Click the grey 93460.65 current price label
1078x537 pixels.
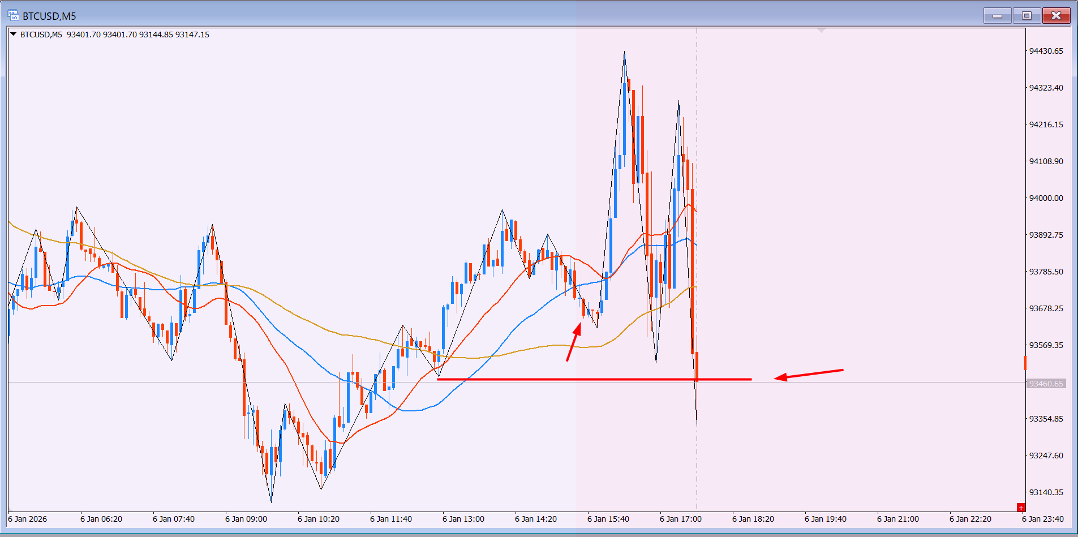click(1046, 384)
